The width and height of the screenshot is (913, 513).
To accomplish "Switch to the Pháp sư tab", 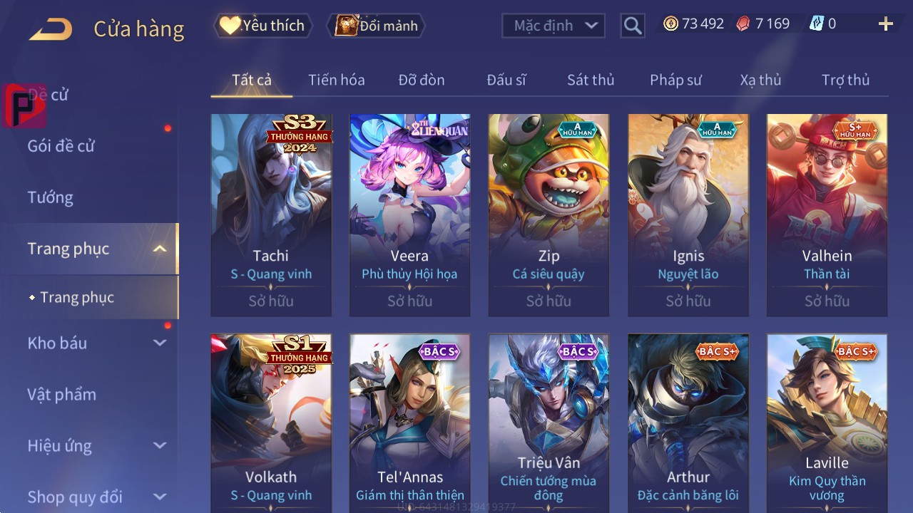I will pyautogui.click(x=675, y=80).
